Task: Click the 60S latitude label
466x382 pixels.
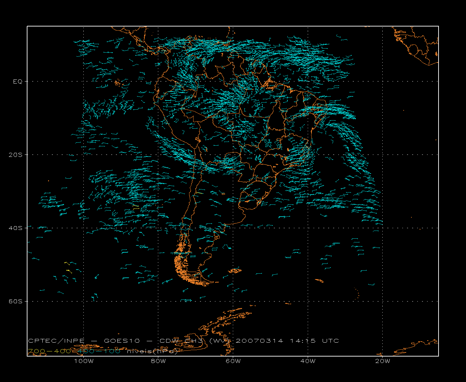Action: coord(16,302)
